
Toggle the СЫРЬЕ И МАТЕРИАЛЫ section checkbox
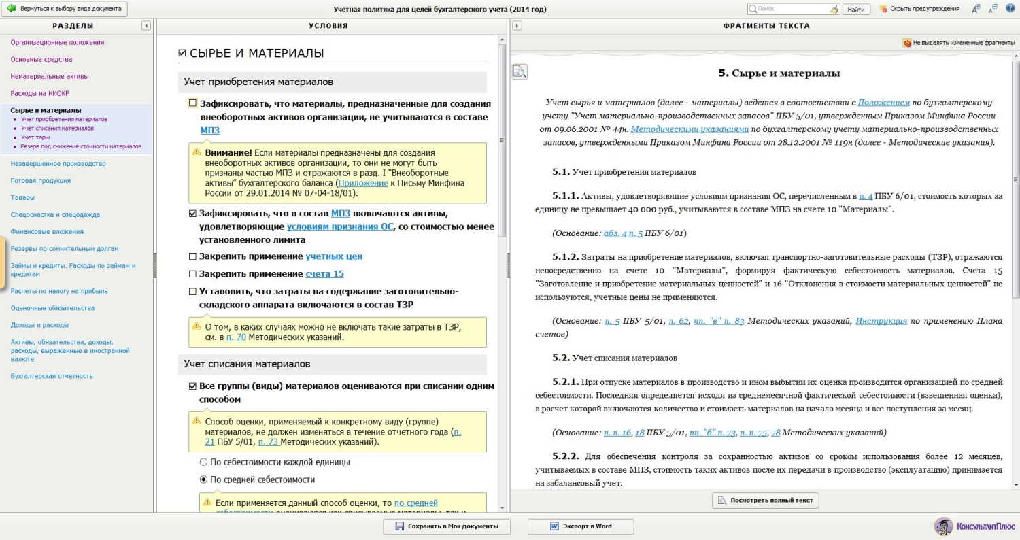click(x=182, y=53)
